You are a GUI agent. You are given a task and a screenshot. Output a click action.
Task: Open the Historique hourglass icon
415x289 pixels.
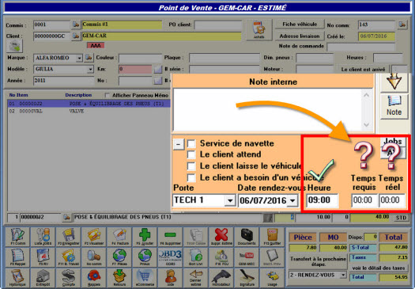(17, 278)
